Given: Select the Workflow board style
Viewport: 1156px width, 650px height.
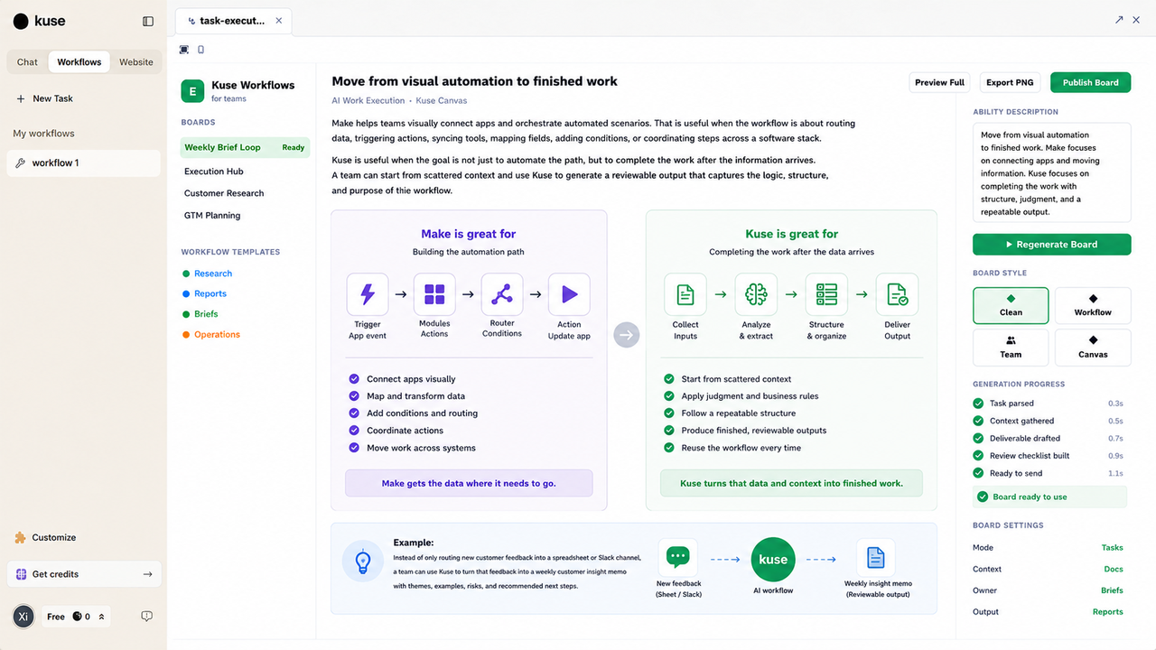Looking at the screenshot, I should point(1093,305).
